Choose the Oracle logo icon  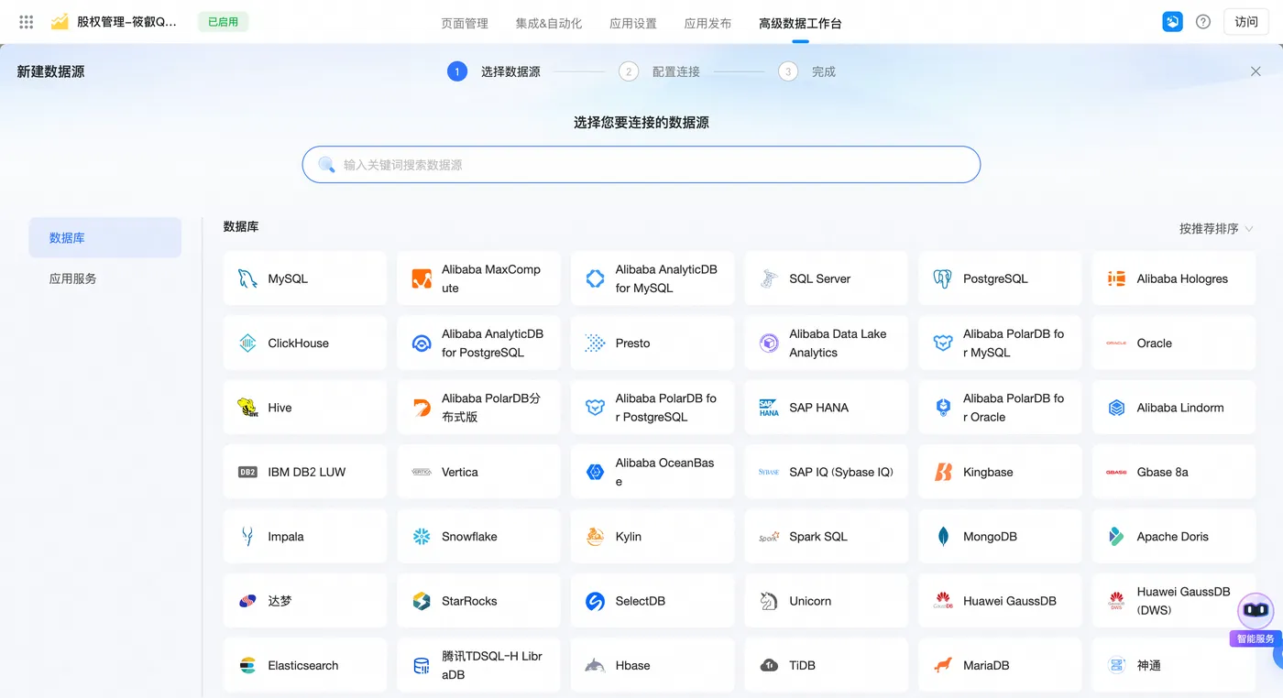pos(1116,344)
